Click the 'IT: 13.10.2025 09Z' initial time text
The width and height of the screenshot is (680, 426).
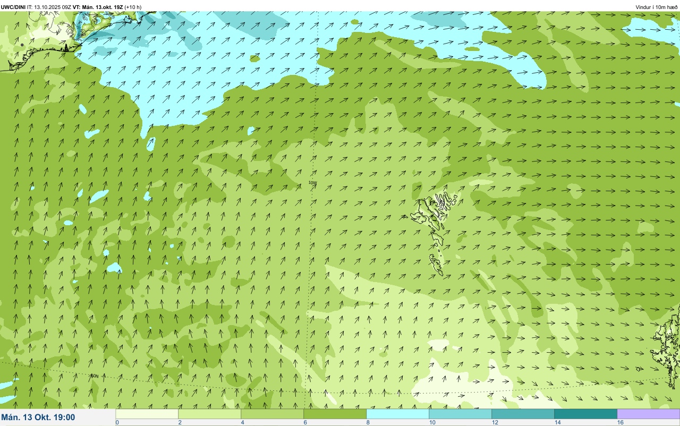tap(49, 7)
